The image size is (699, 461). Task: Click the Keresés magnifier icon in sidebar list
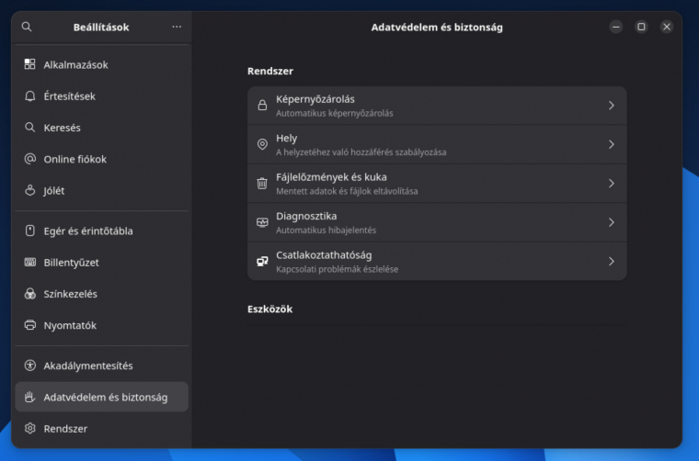click(x=29, y=128)
